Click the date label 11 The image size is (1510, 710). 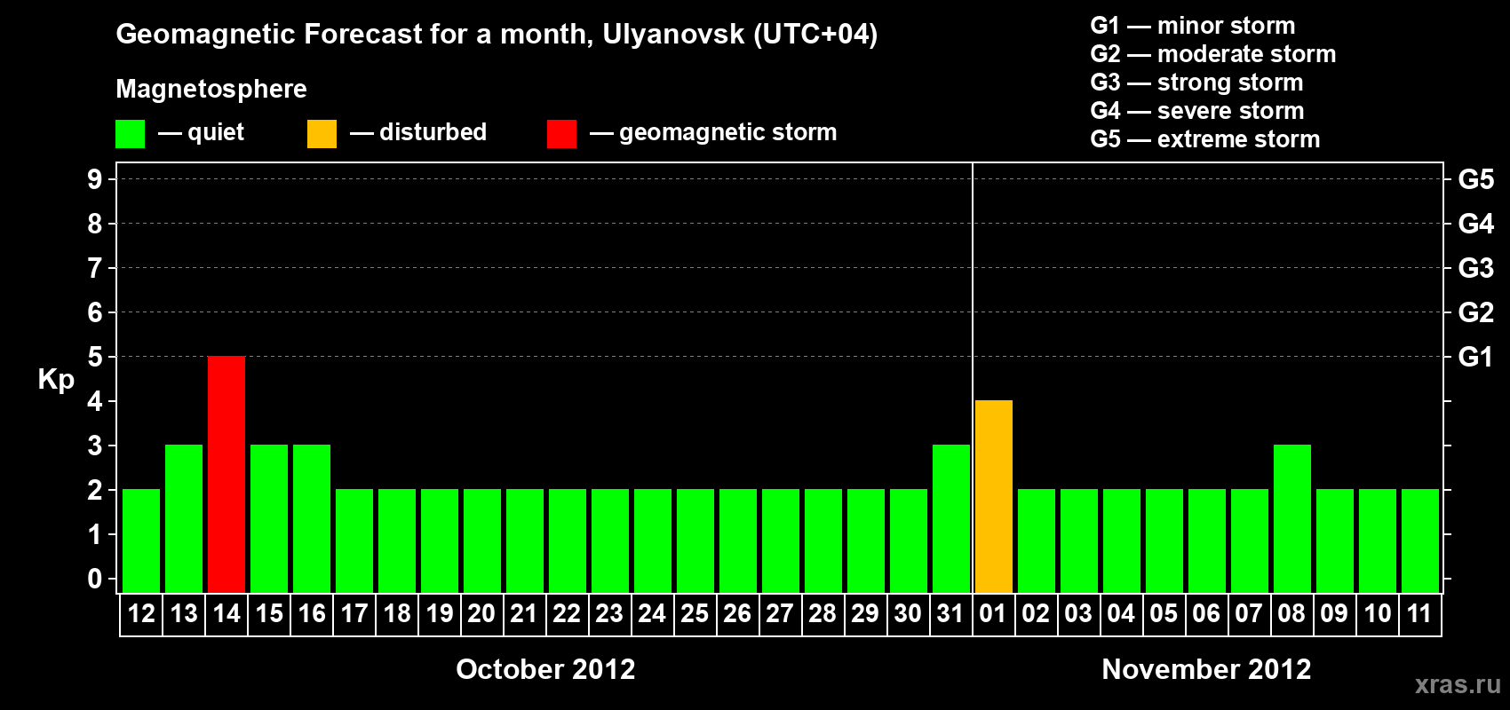point(1419,613)
